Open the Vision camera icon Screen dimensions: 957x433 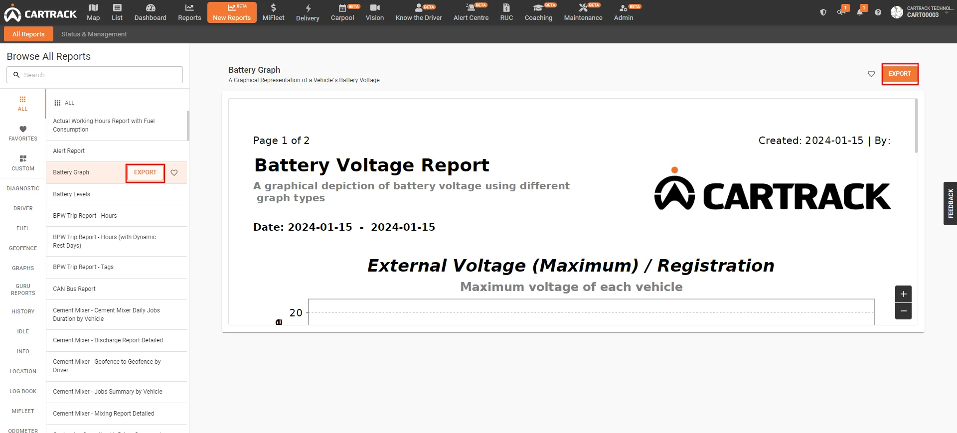[x=375, y=7]
